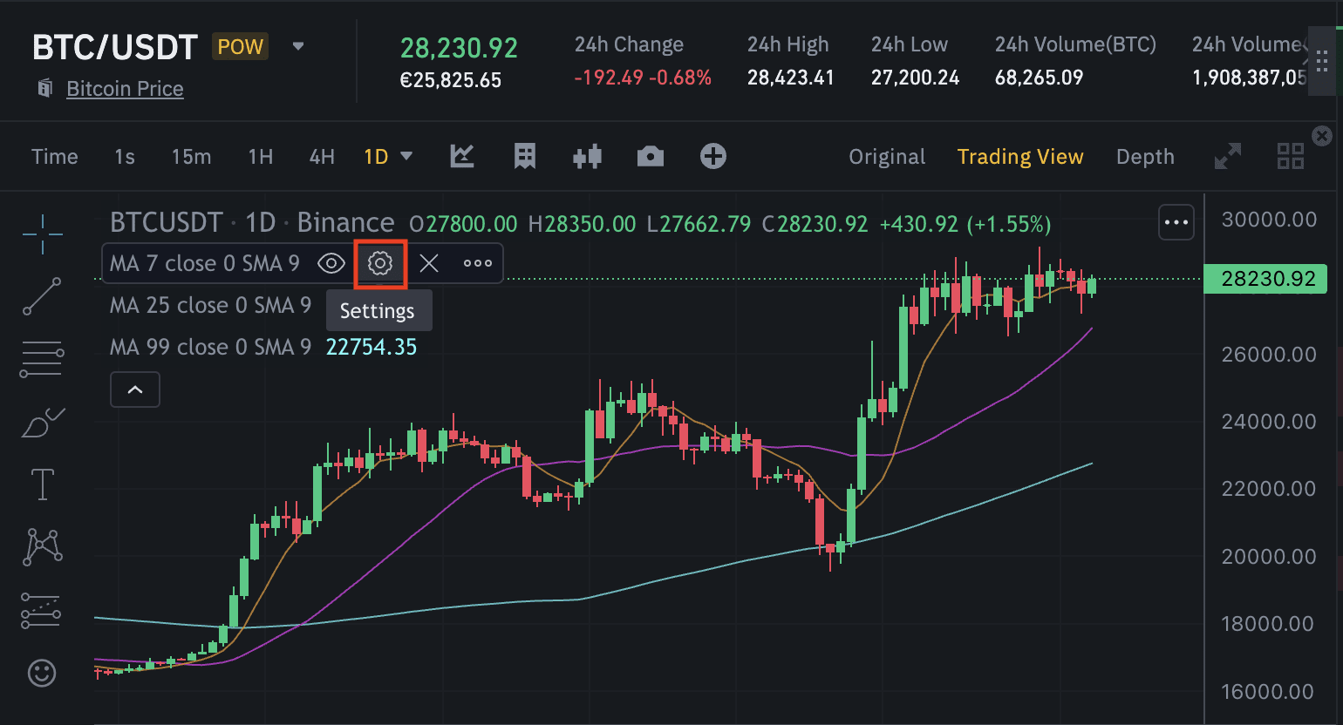This screenshot has width=1343, height=725.
Task: Click the euro price €25,825.65
Action: 450,80
